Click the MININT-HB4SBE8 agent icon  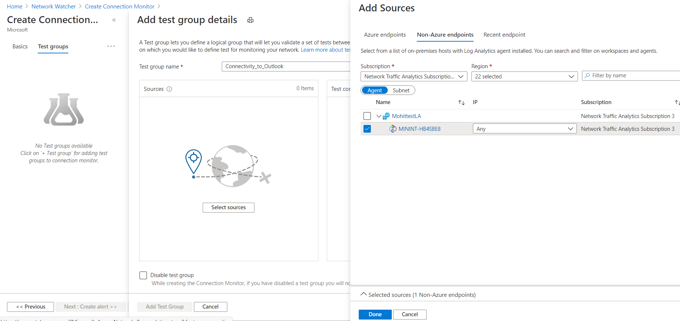(x=393, y=129)
